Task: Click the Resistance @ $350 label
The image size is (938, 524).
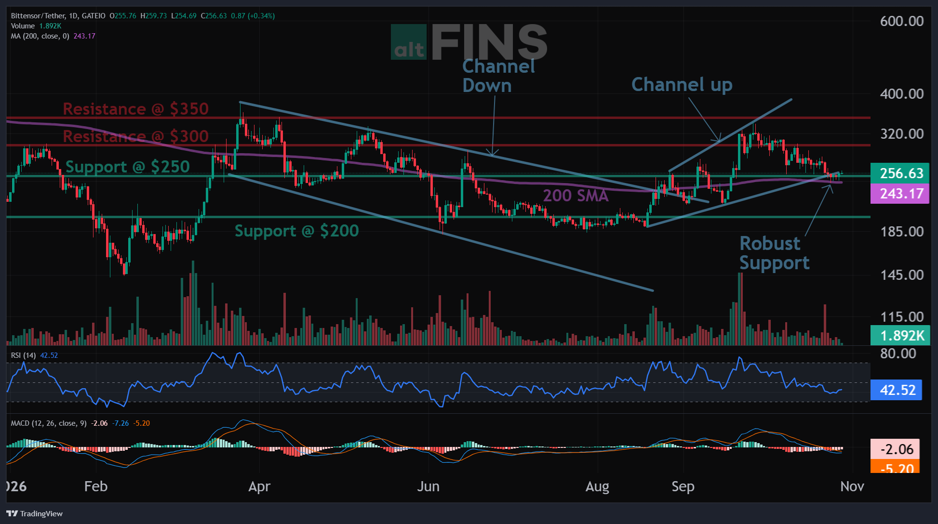Action: coord(135,109)
